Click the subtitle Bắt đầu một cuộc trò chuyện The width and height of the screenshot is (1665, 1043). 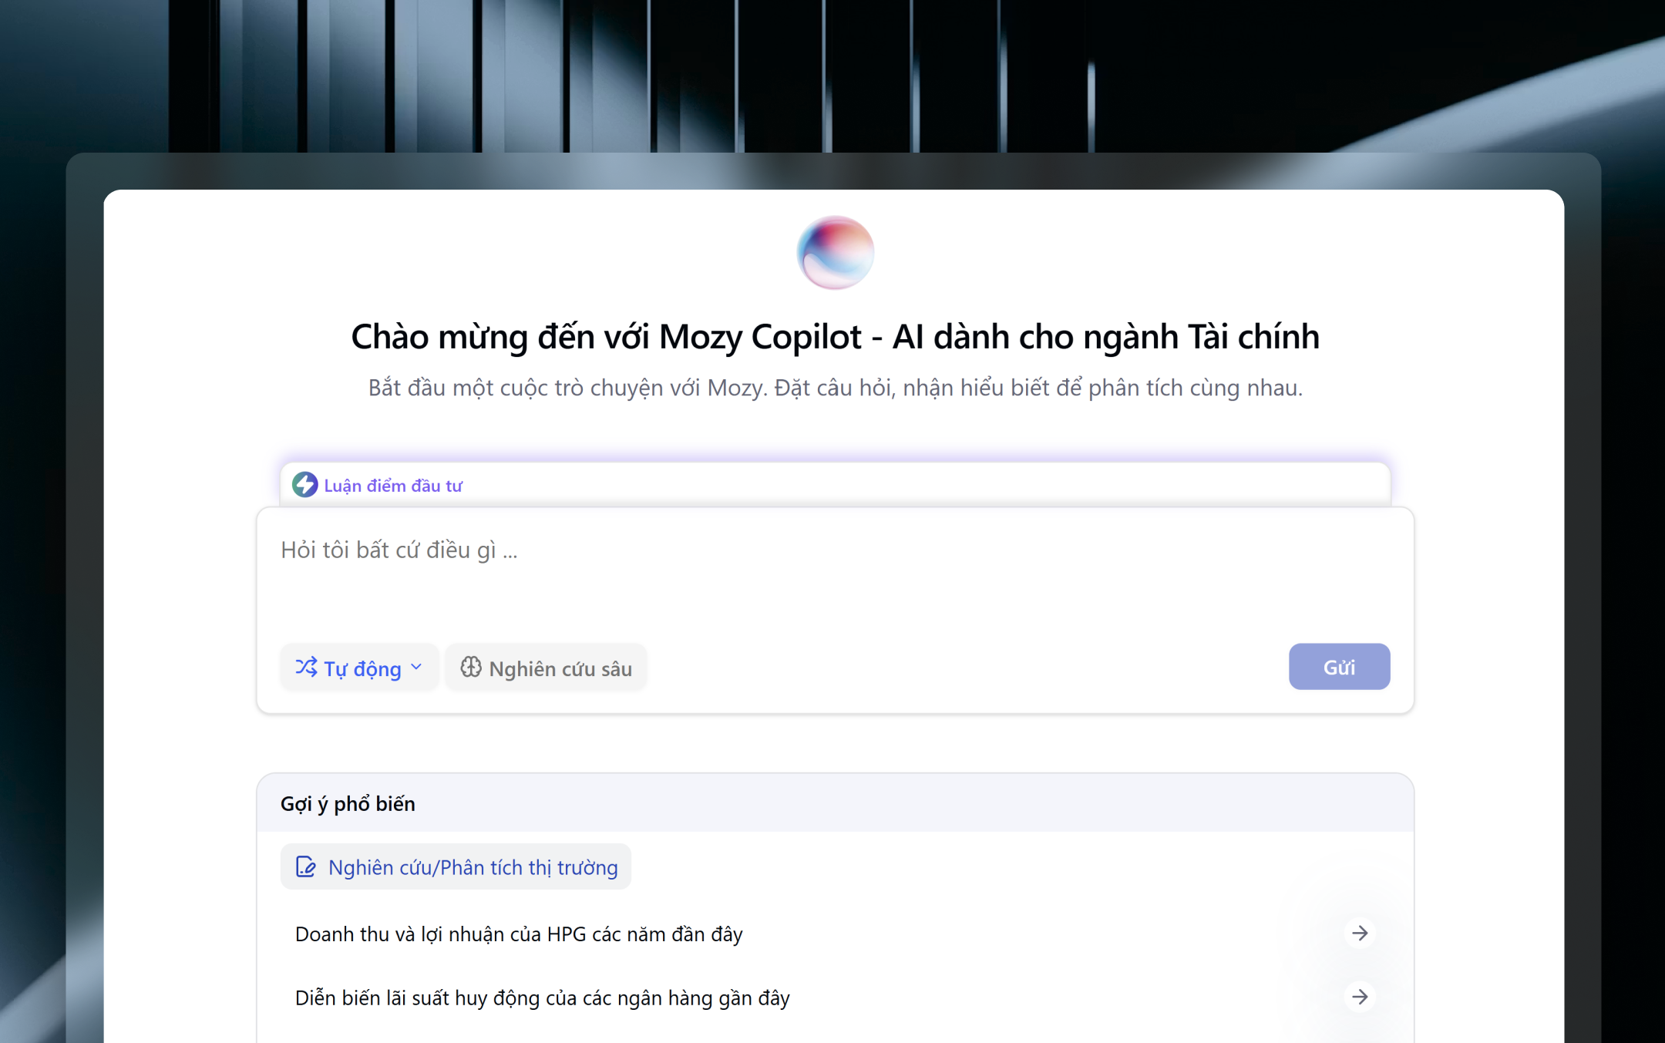[835, 388]
